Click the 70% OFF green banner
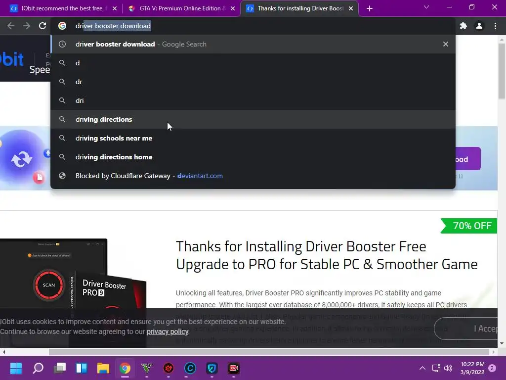The height and width of the screenshot is (380, 506). click(x=469, y=226)
